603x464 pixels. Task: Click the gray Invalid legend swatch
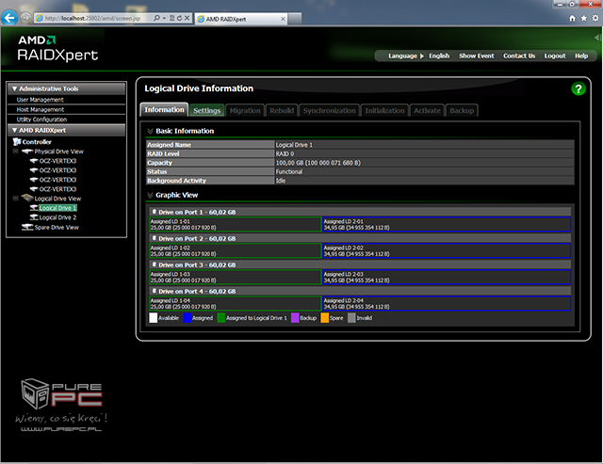point(351,318)
